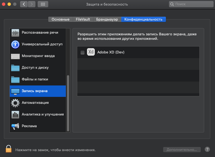Click the Поиск search field
Viewport: 215px width, 157px height.
pyautogui.click(x=192, y=4)
